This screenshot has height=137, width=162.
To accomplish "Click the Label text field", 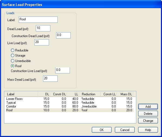I will coord(38,19).
